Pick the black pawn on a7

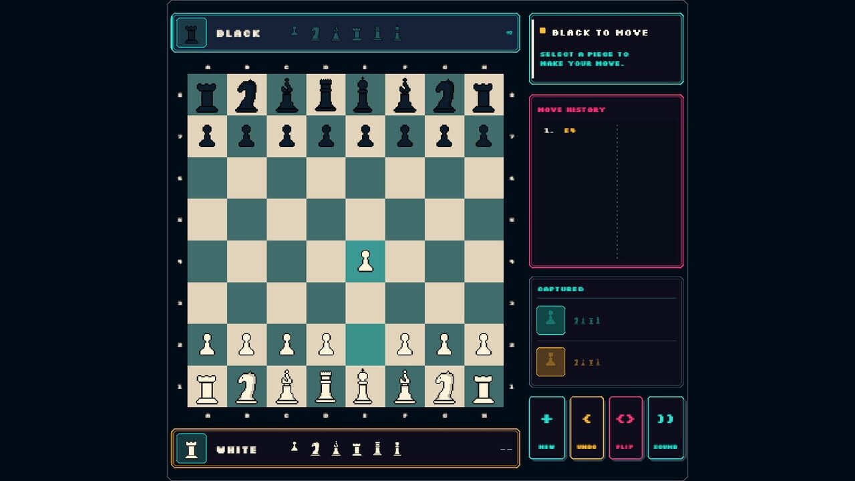[x=207, y=136]
